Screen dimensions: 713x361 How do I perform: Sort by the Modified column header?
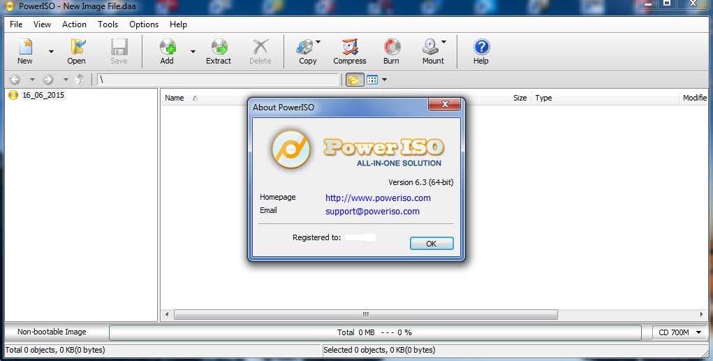coord(694,98)
